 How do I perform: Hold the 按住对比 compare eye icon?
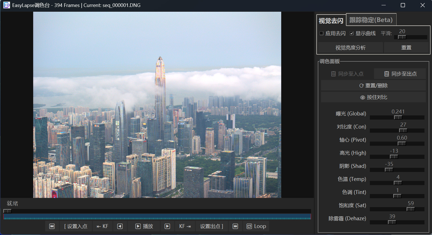pos(363,97)
